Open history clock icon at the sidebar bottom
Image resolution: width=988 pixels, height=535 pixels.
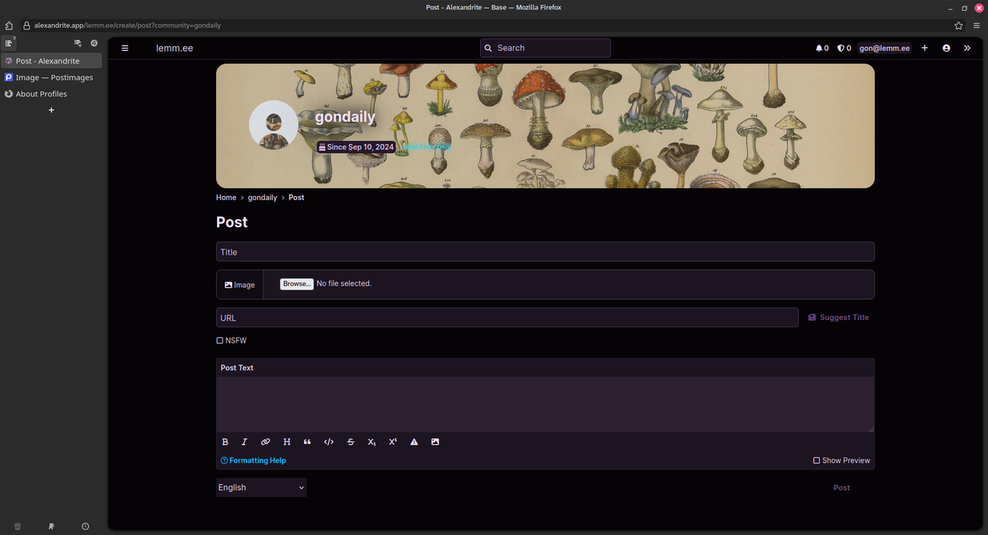pos(85,527)
